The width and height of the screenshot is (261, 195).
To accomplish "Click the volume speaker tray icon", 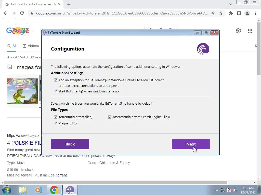I will (235, 190).
